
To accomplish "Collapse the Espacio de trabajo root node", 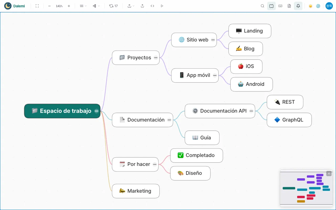I will pos(97,111).
